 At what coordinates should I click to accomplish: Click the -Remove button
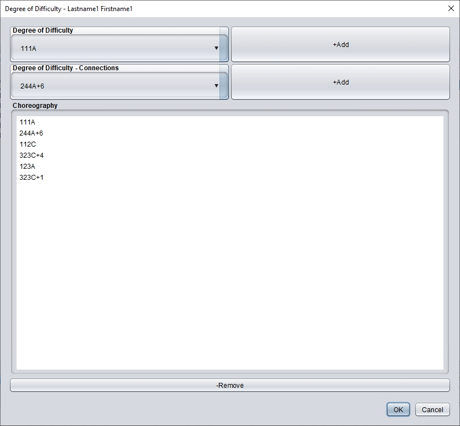pos(229,385)
